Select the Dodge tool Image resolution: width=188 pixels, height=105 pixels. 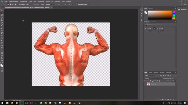tap(2, 43)
